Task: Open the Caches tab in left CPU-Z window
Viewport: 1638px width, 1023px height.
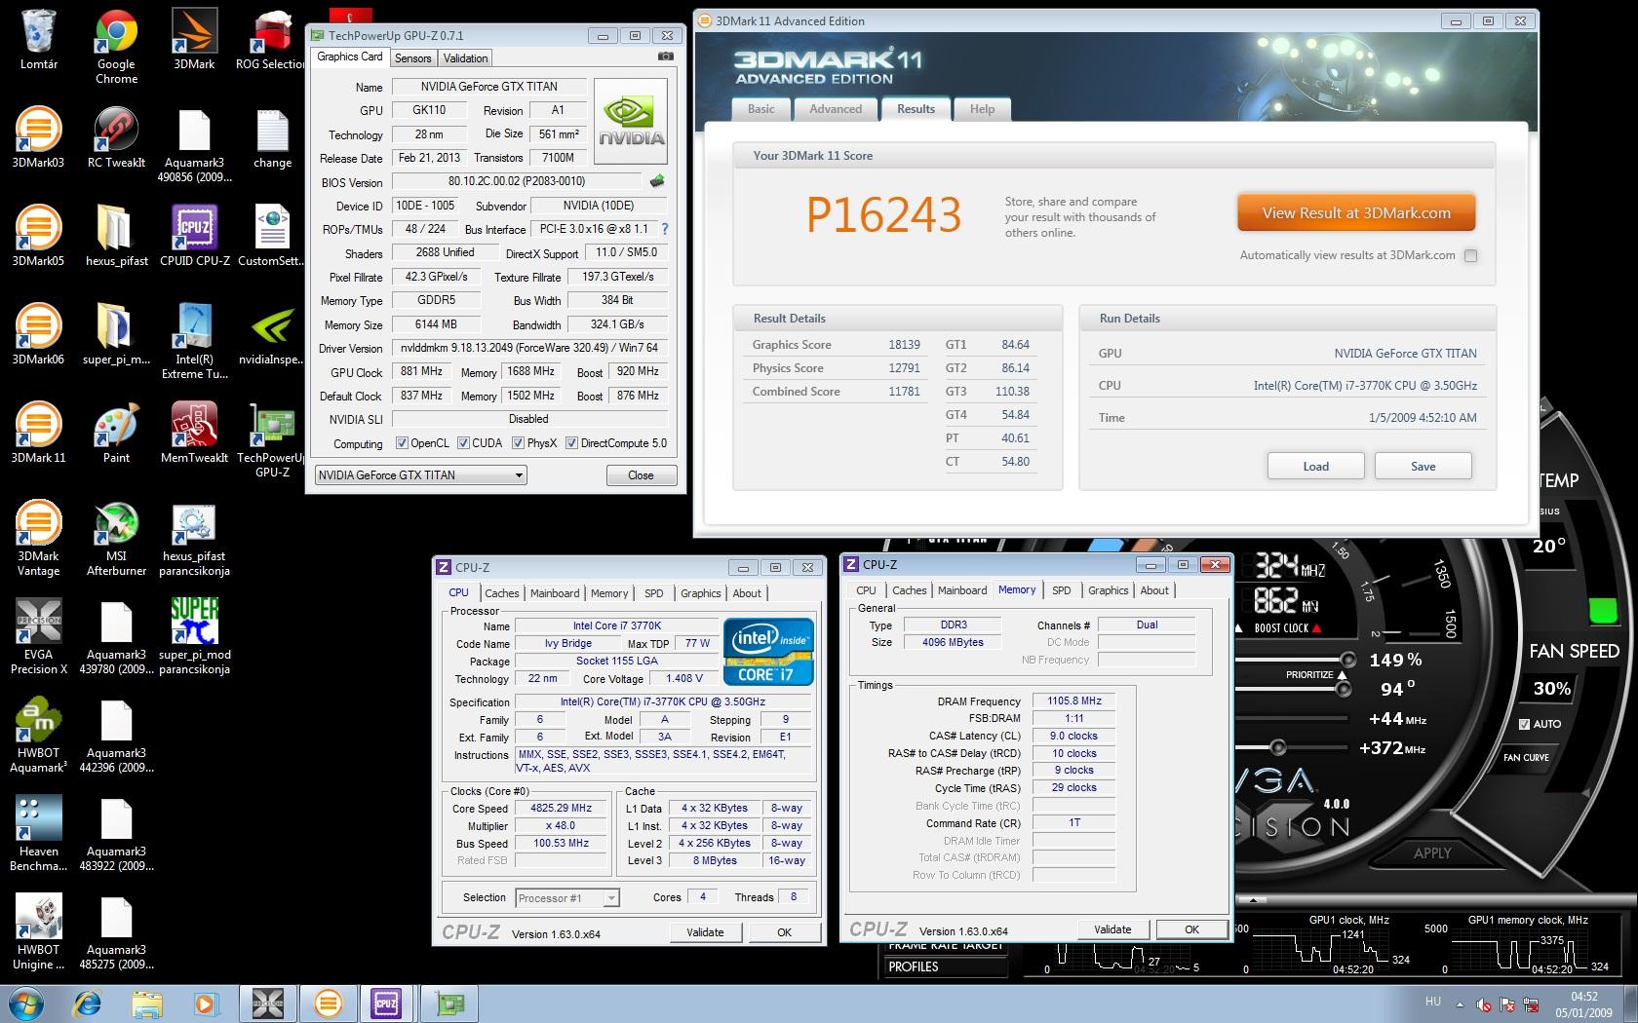Action: click(x=501, y=593)
